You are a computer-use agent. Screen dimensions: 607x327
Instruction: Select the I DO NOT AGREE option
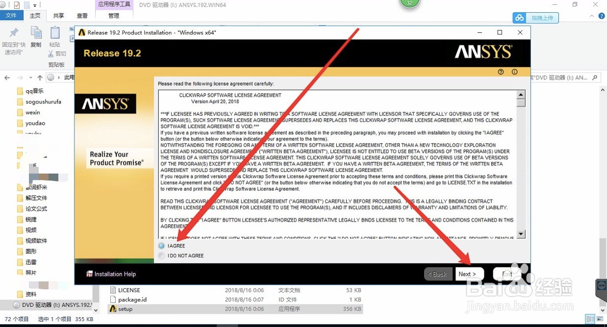(x=162, y=255)
